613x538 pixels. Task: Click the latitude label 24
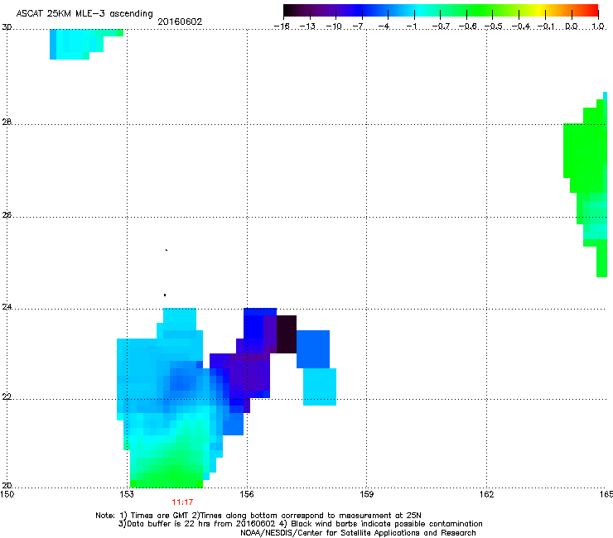7,307
